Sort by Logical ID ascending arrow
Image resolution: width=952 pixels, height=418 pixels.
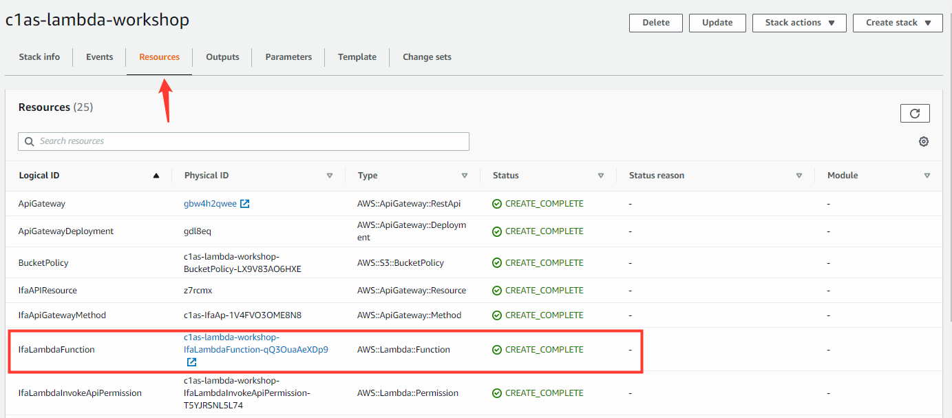coord(156,176)
